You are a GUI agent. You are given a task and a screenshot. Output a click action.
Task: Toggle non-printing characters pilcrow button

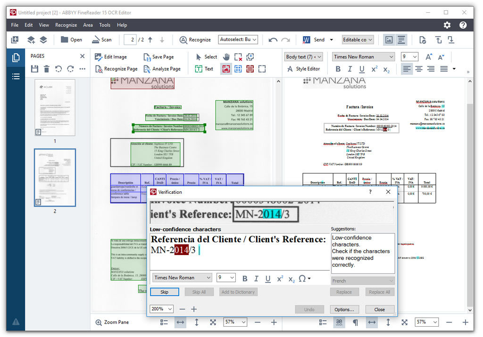pyautogui.click(x=355, y=322)
